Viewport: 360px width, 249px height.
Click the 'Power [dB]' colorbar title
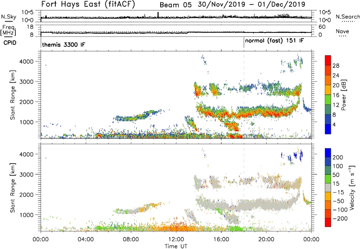(x=343, y=95)
